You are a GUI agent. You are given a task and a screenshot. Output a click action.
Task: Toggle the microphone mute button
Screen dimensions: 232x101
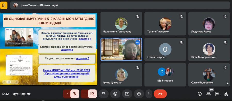[75, 94]
